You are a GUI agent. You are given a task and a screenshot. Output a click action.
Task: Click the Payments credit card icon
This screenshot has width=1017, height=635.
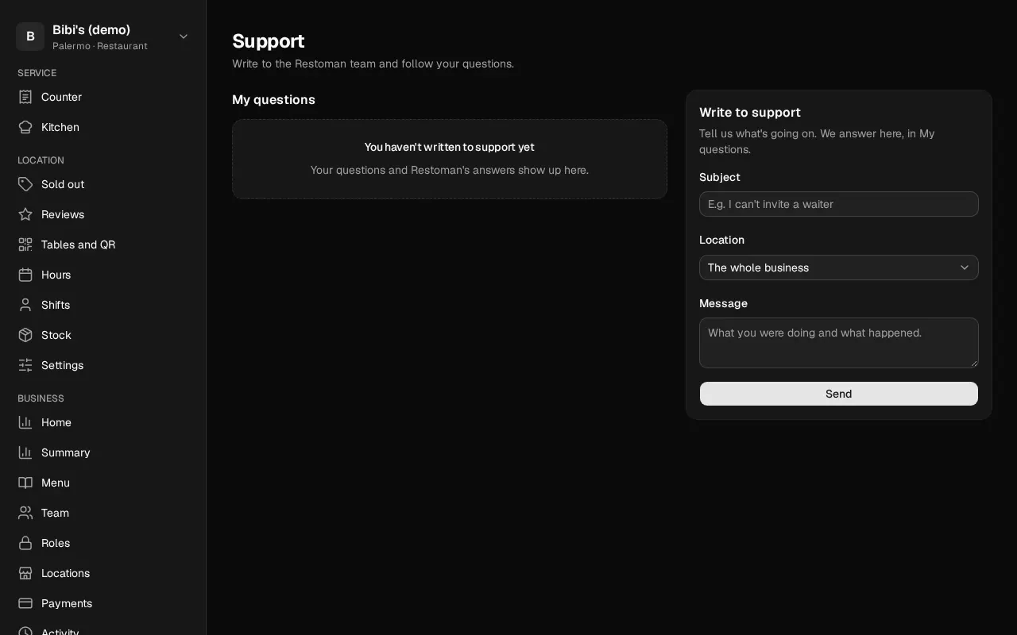coord(25,603)
